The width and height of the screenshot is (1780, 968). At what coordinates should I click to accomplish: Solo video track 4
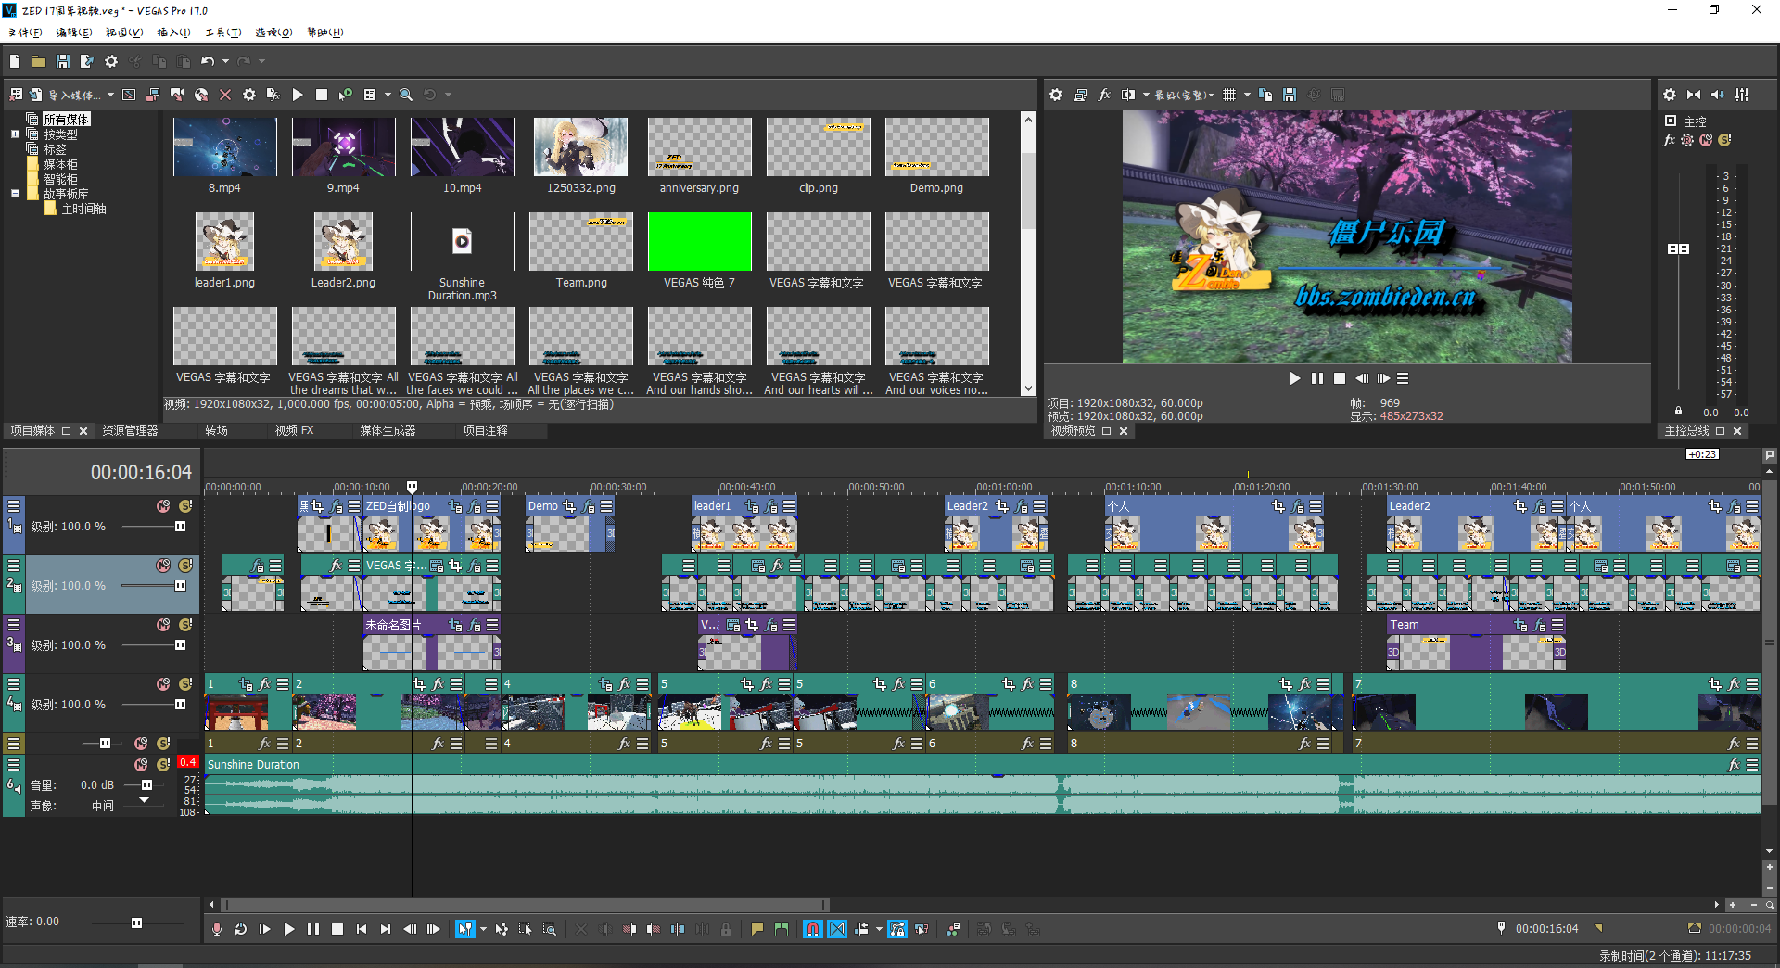coord(185,684)
